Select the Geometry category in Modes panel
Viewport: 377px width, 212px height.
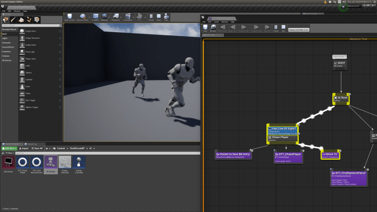[7, 51]
